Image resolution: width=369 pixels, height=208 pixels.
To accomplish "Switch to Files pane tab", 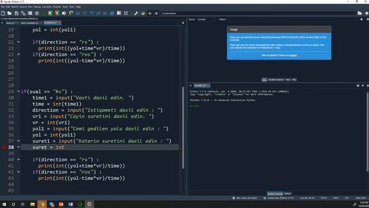I will click(294, 80).
